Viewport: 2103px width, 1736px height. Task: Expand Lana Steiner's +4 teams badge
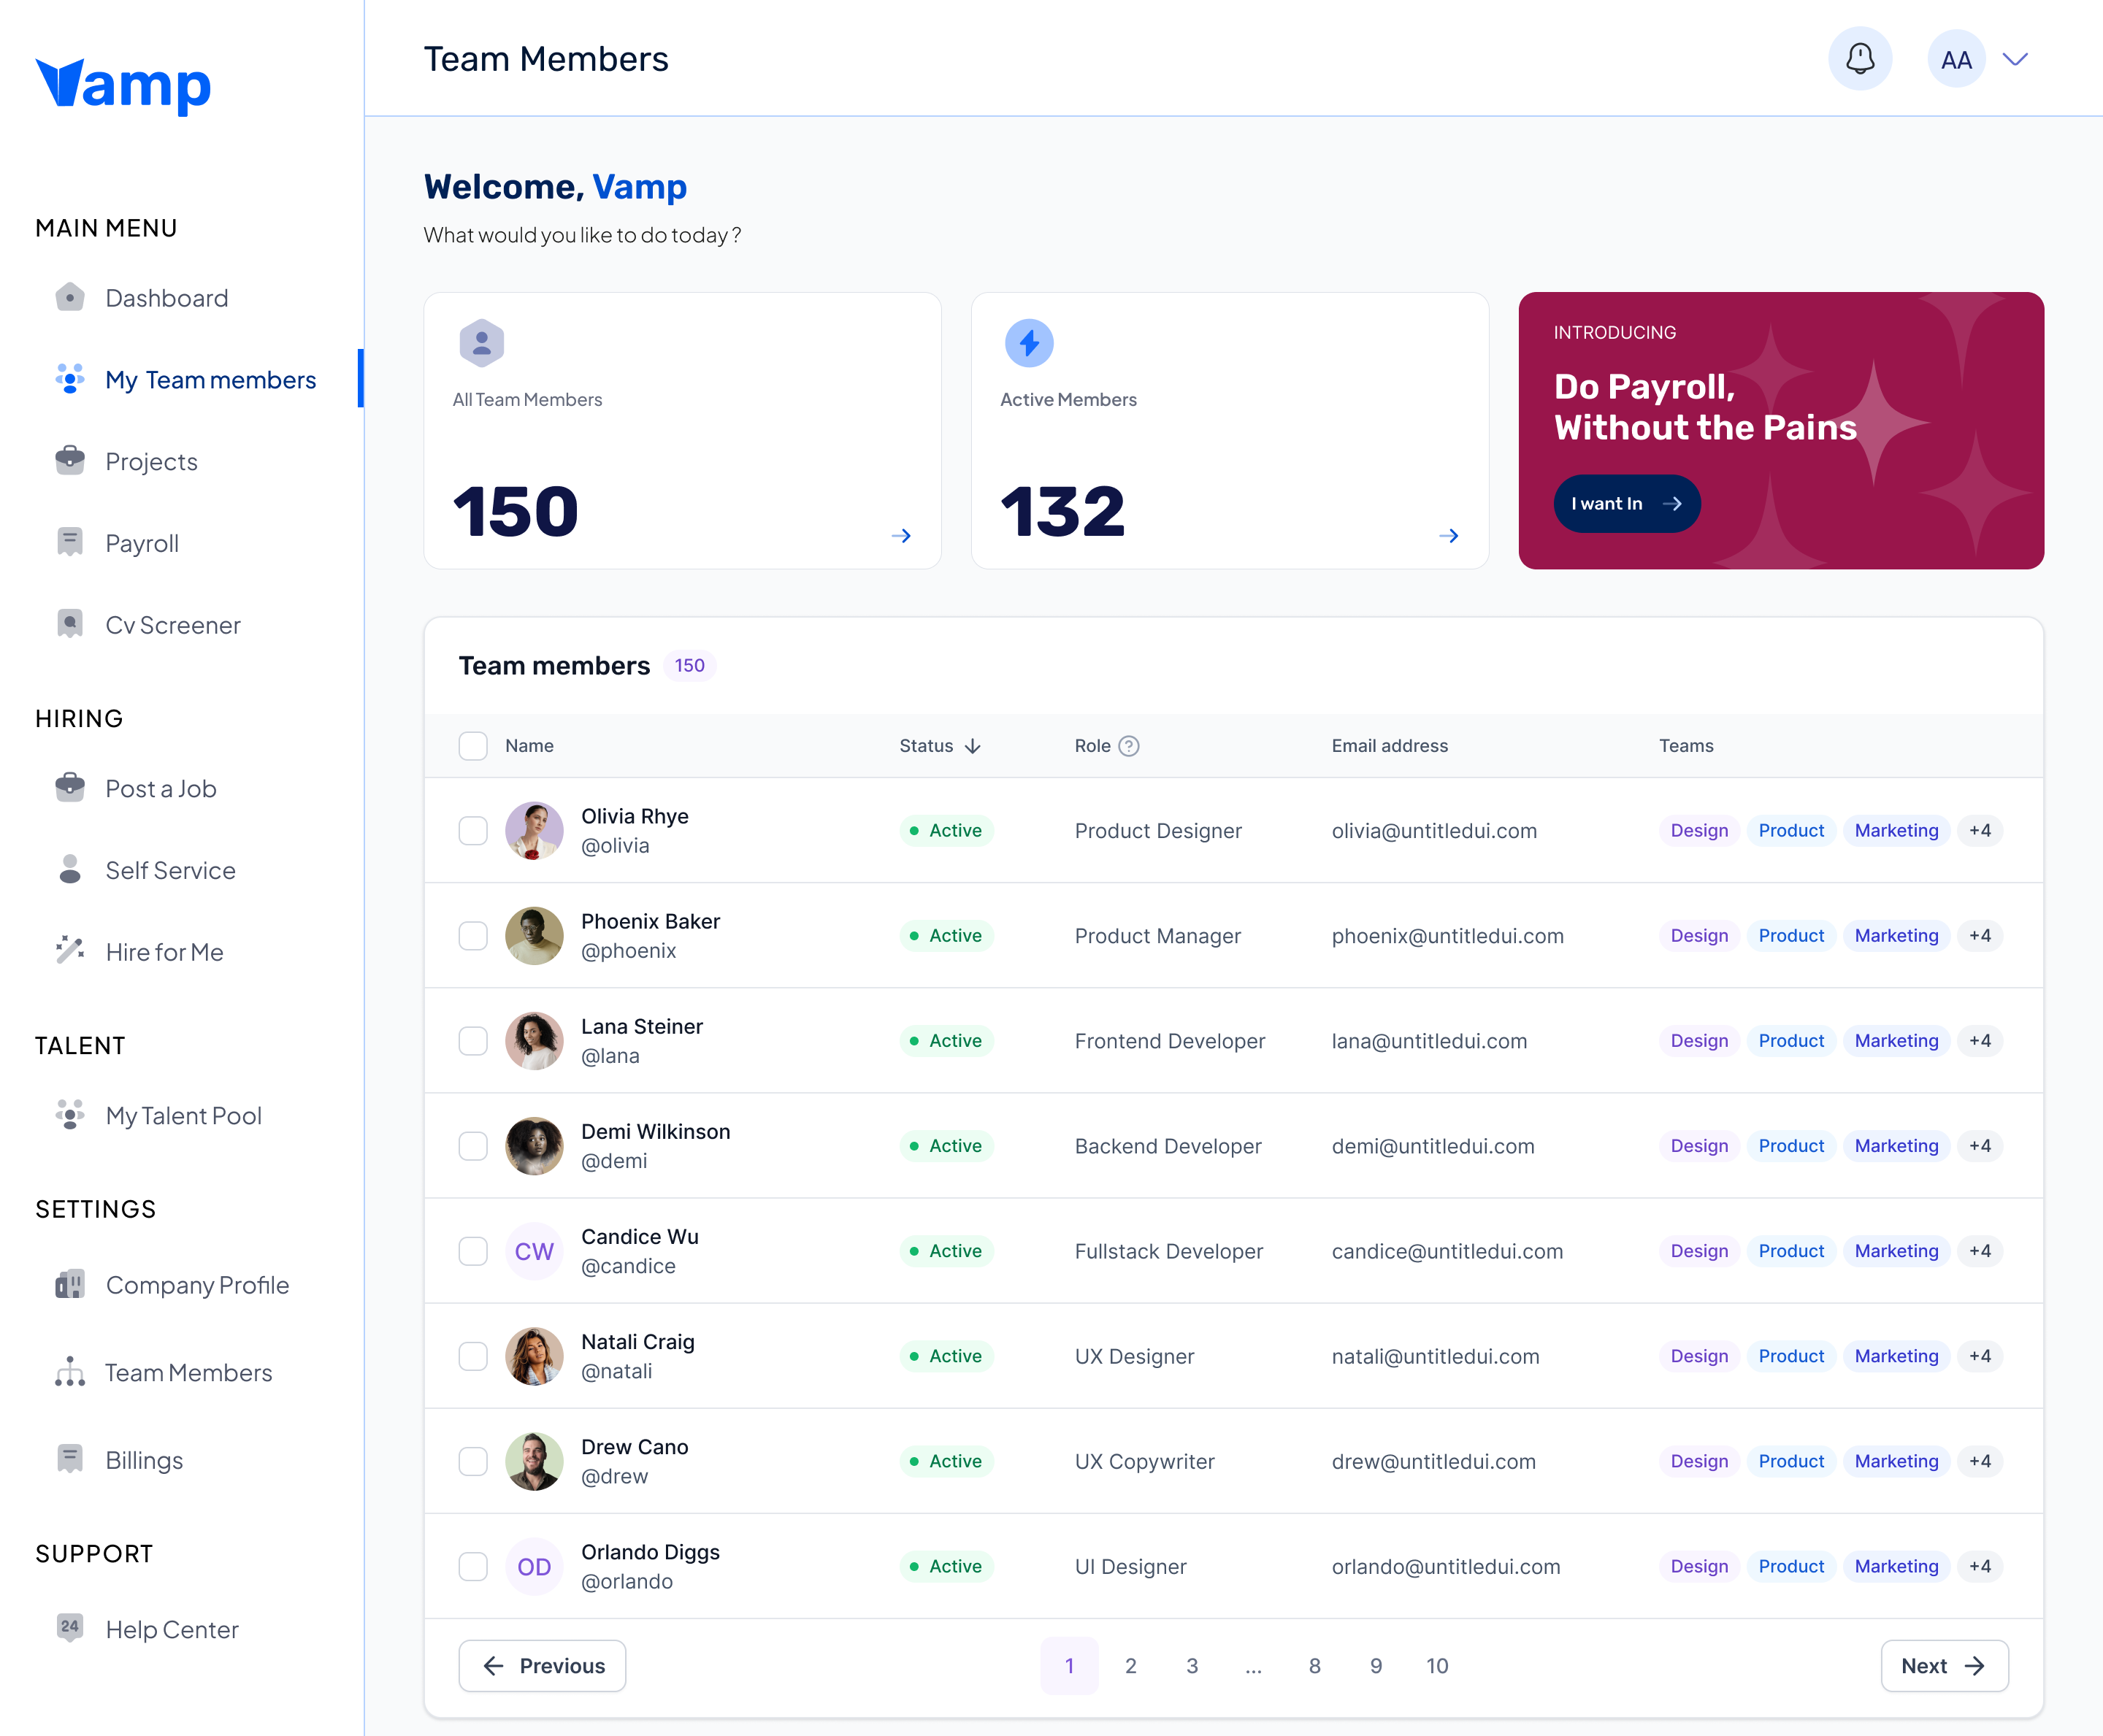click(1980, 1041)
